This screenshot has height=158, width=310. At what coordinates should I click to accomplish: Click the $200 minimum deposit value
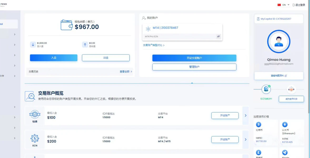(x=52, y=141)
